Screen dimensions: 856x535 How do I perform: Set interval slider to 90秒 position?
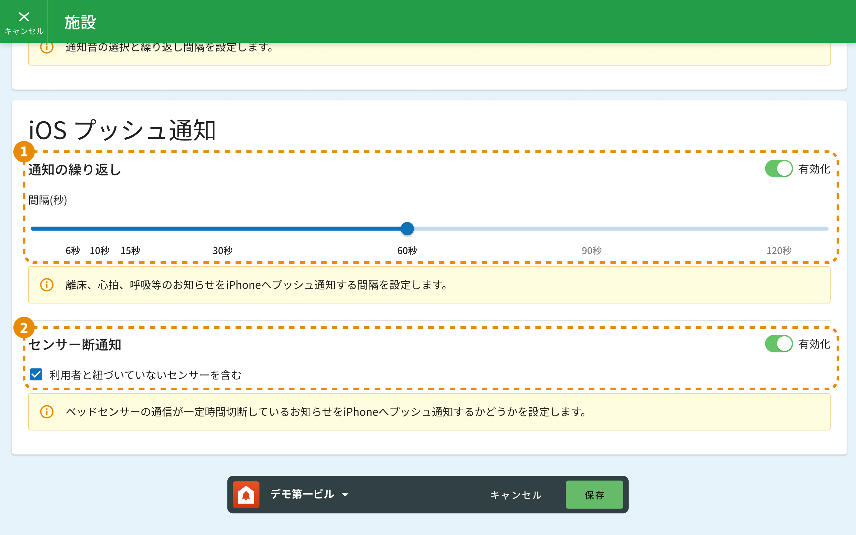tap(592, 229)
